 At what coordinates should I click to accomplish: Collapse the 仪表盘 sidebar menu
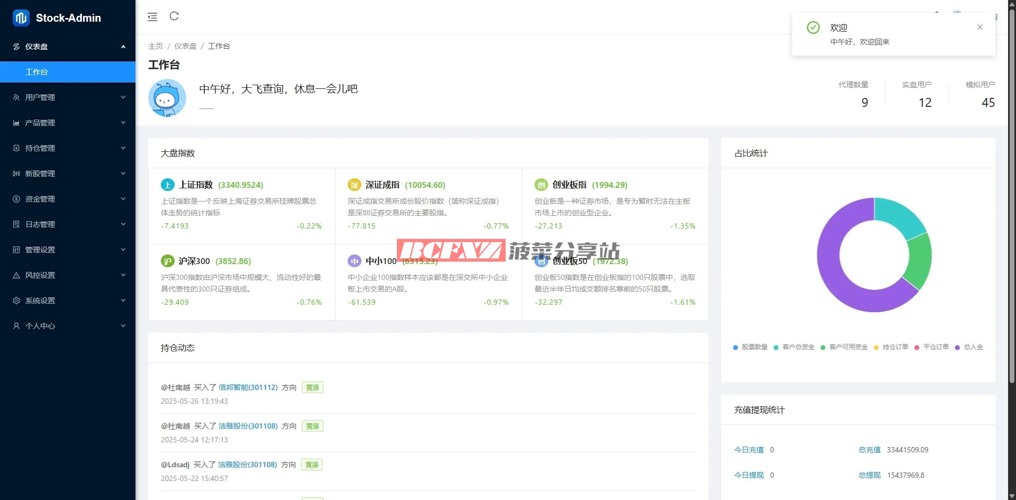pyautogui.click(x=68, y=47)
